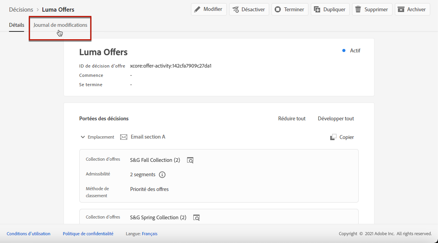Click the Luma Offers breadcrumb title
The width and height of the screenshot is (438, 243).
[58, 9]
